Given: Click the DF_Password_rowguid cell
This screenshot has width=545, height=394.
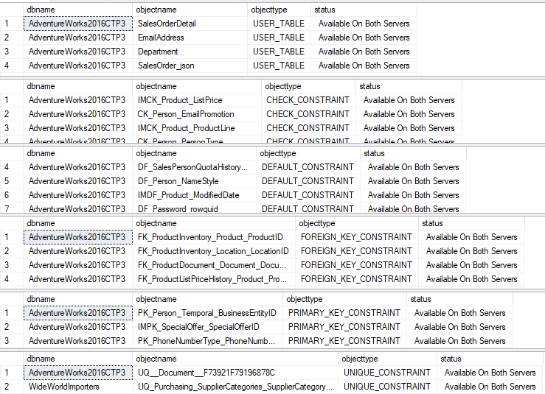Looking at the screenshot, I should click(x=194, y=208).
